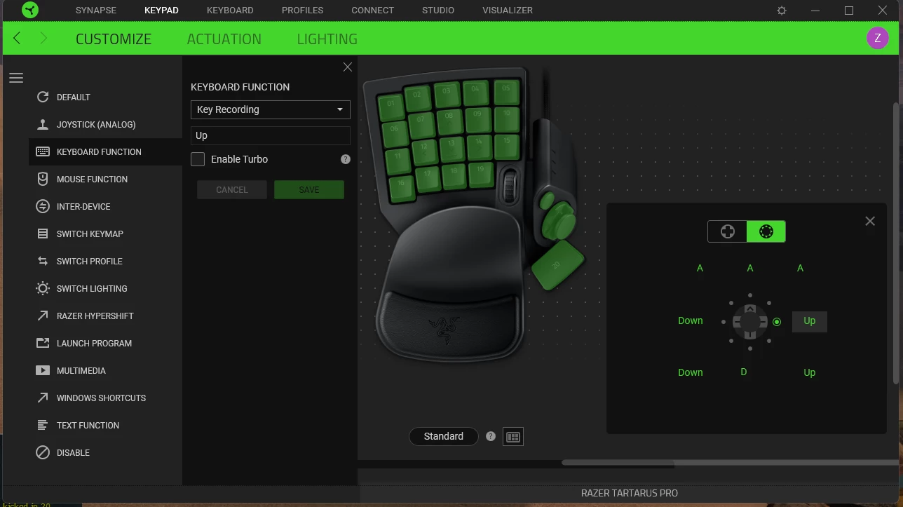The image size is (903, 507).
Task: Open the PROFILES tab
Action: click(302, 11)
